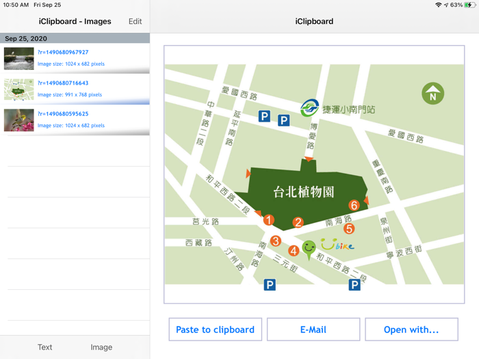Screen dimensions: 479x359
Task: Click the Sep 25, 2020 section header
Action: [x=75, y=38]
